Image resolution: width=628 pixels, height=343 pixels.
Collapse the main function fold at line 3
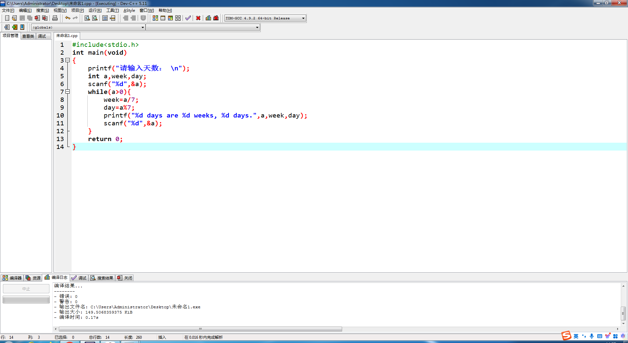68,60
